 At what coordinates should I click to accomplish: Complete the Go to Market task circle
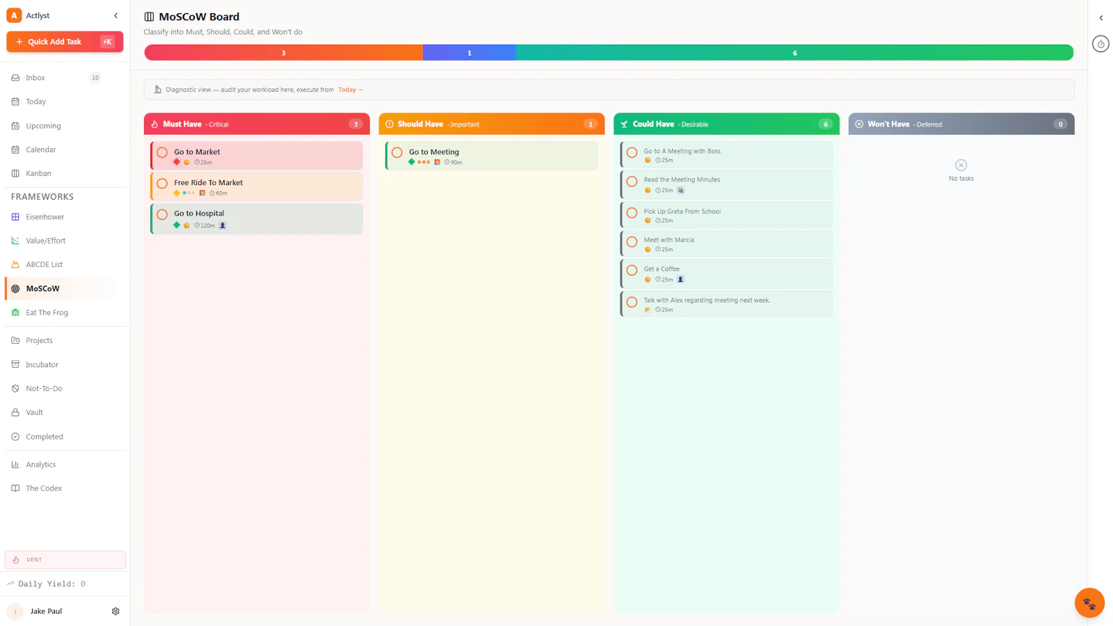(162, 152)
